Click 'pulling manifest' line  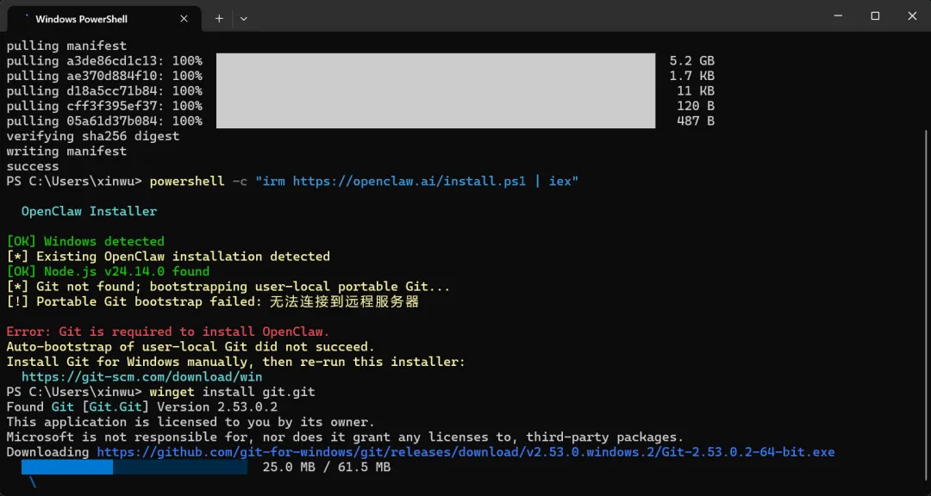66,46
